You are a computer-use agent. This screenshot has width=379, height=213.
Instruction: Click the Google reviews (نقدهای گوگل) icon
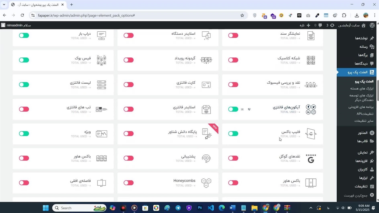point(311,158)
